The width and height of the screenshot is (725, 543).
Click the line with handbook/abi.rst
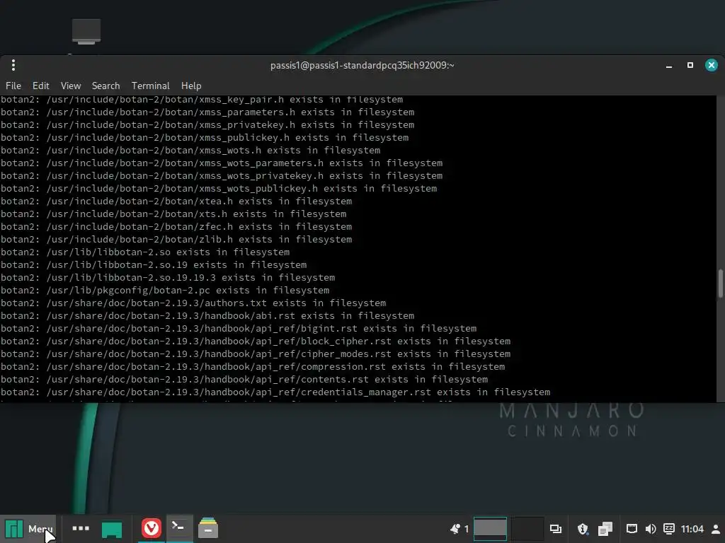pyautogui.click(x=207, y=316)
